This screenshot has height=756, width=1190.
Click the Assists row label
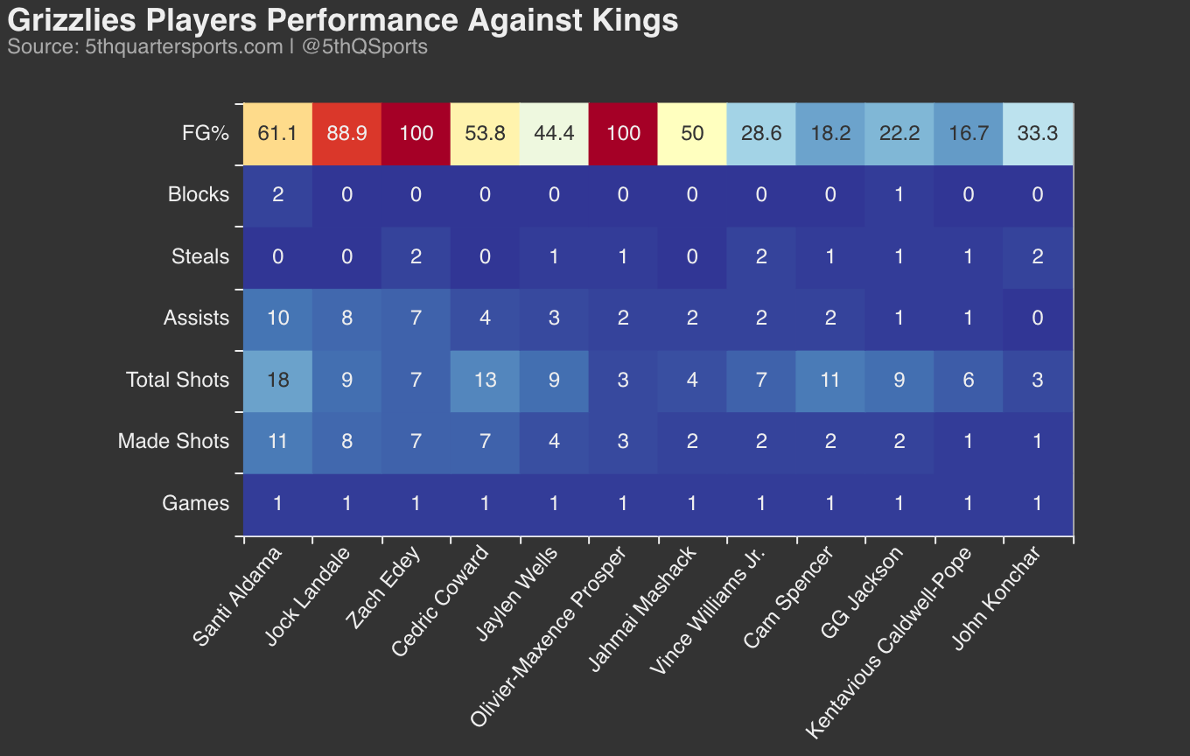coord(197,318)
